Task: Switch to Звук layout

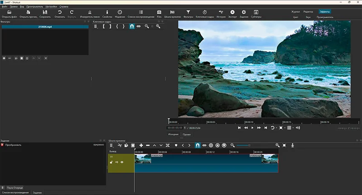Action: click(308, 17)
